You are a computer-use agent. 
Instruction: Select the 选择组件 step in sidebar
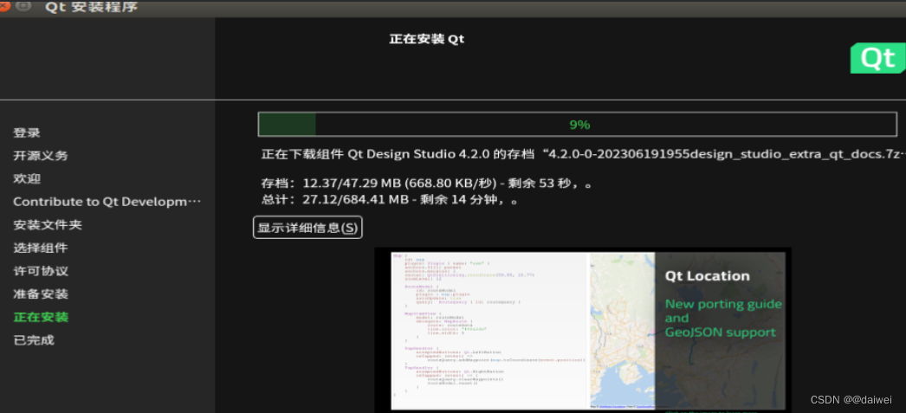(41, 248)
